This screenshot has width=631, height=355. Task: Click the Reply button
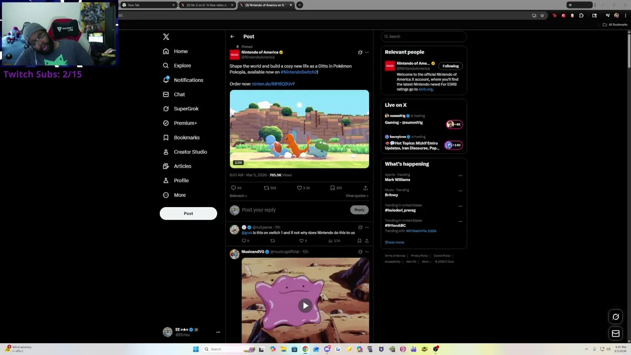[x=359, y=210]
